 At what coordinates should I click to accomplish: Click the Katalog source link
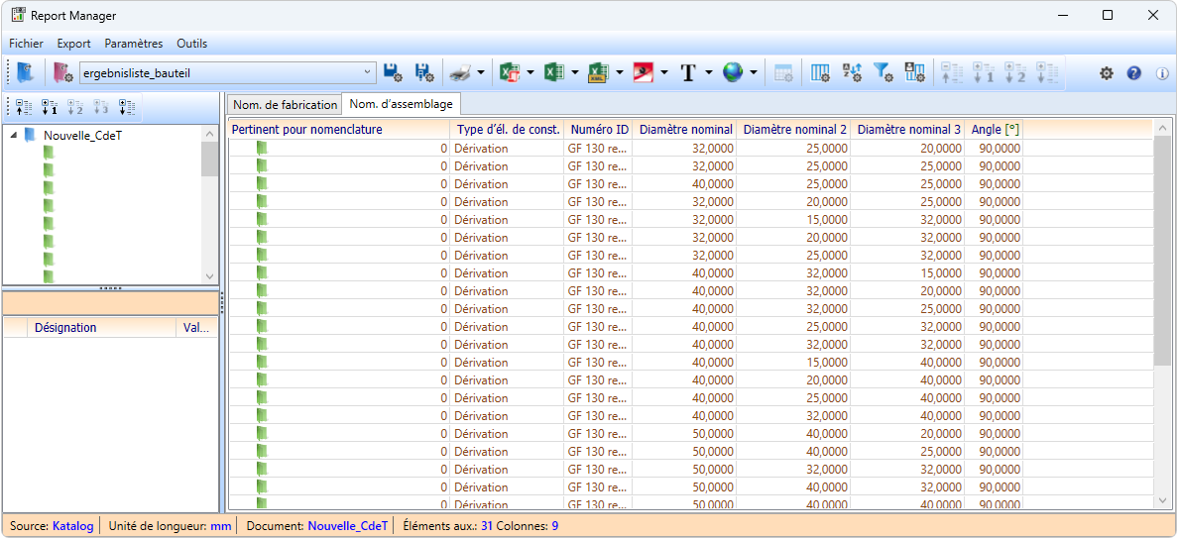click(x=72, y=526)
